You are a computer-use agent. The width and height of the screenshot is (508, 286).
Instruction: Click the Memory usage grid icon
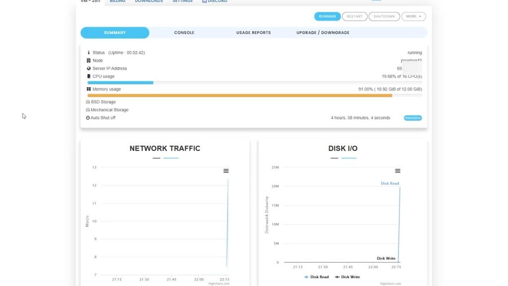[89, 89]
